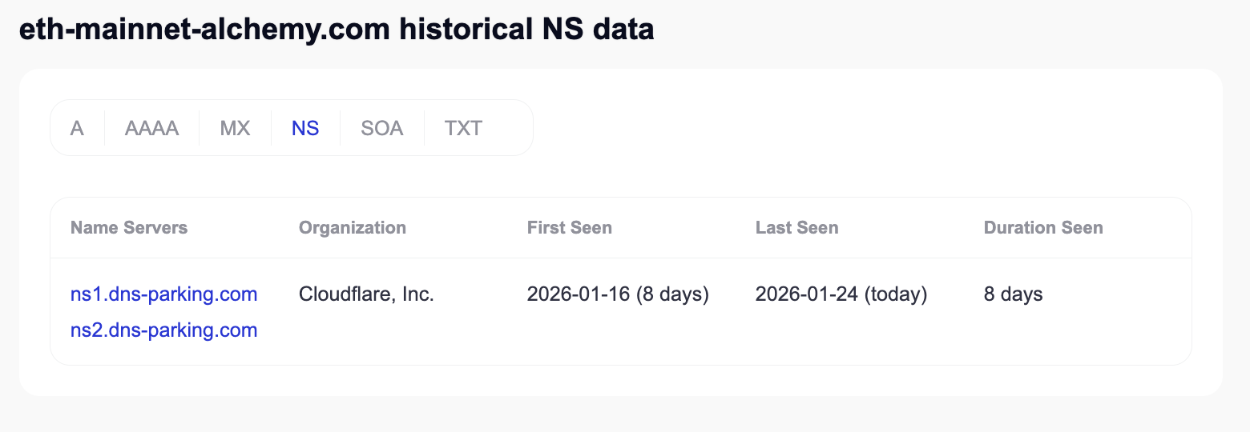The width and height of the screenshot is (1250, 432).
Task: Open the ns1.dns-parking.com link
Action: coord(163,294)
